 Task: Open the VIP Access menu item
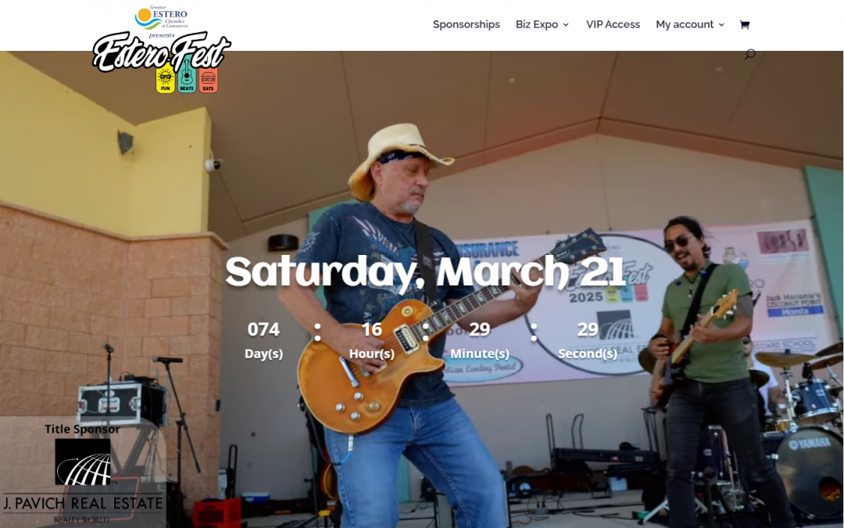(613, 25)
